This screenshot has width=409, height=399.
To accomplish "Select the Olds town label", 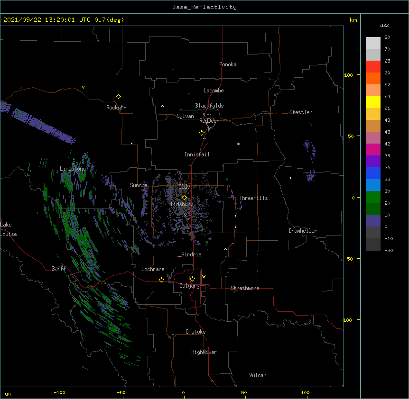I will 184,187.
